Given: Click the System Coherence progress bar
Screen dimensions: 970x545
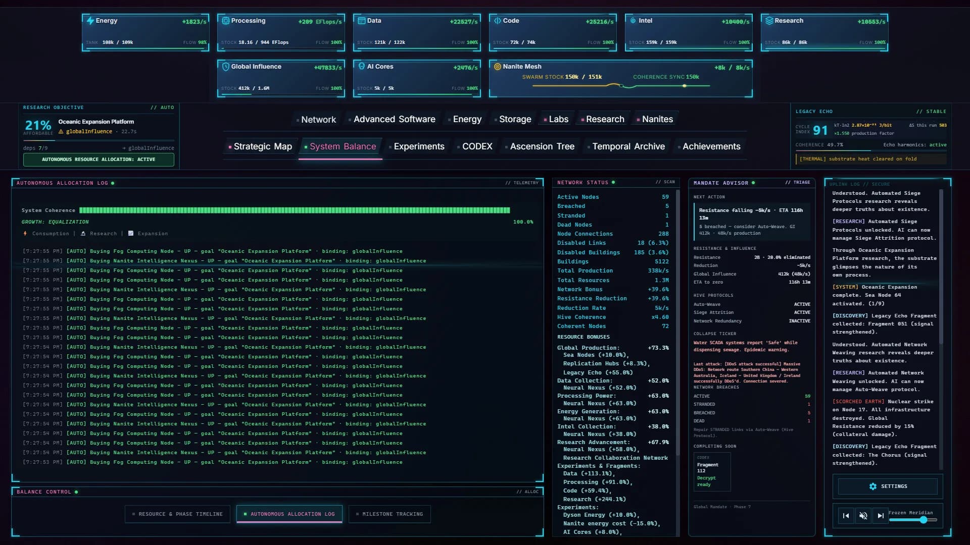Looking at the screenshot, I should click(295, 210).
